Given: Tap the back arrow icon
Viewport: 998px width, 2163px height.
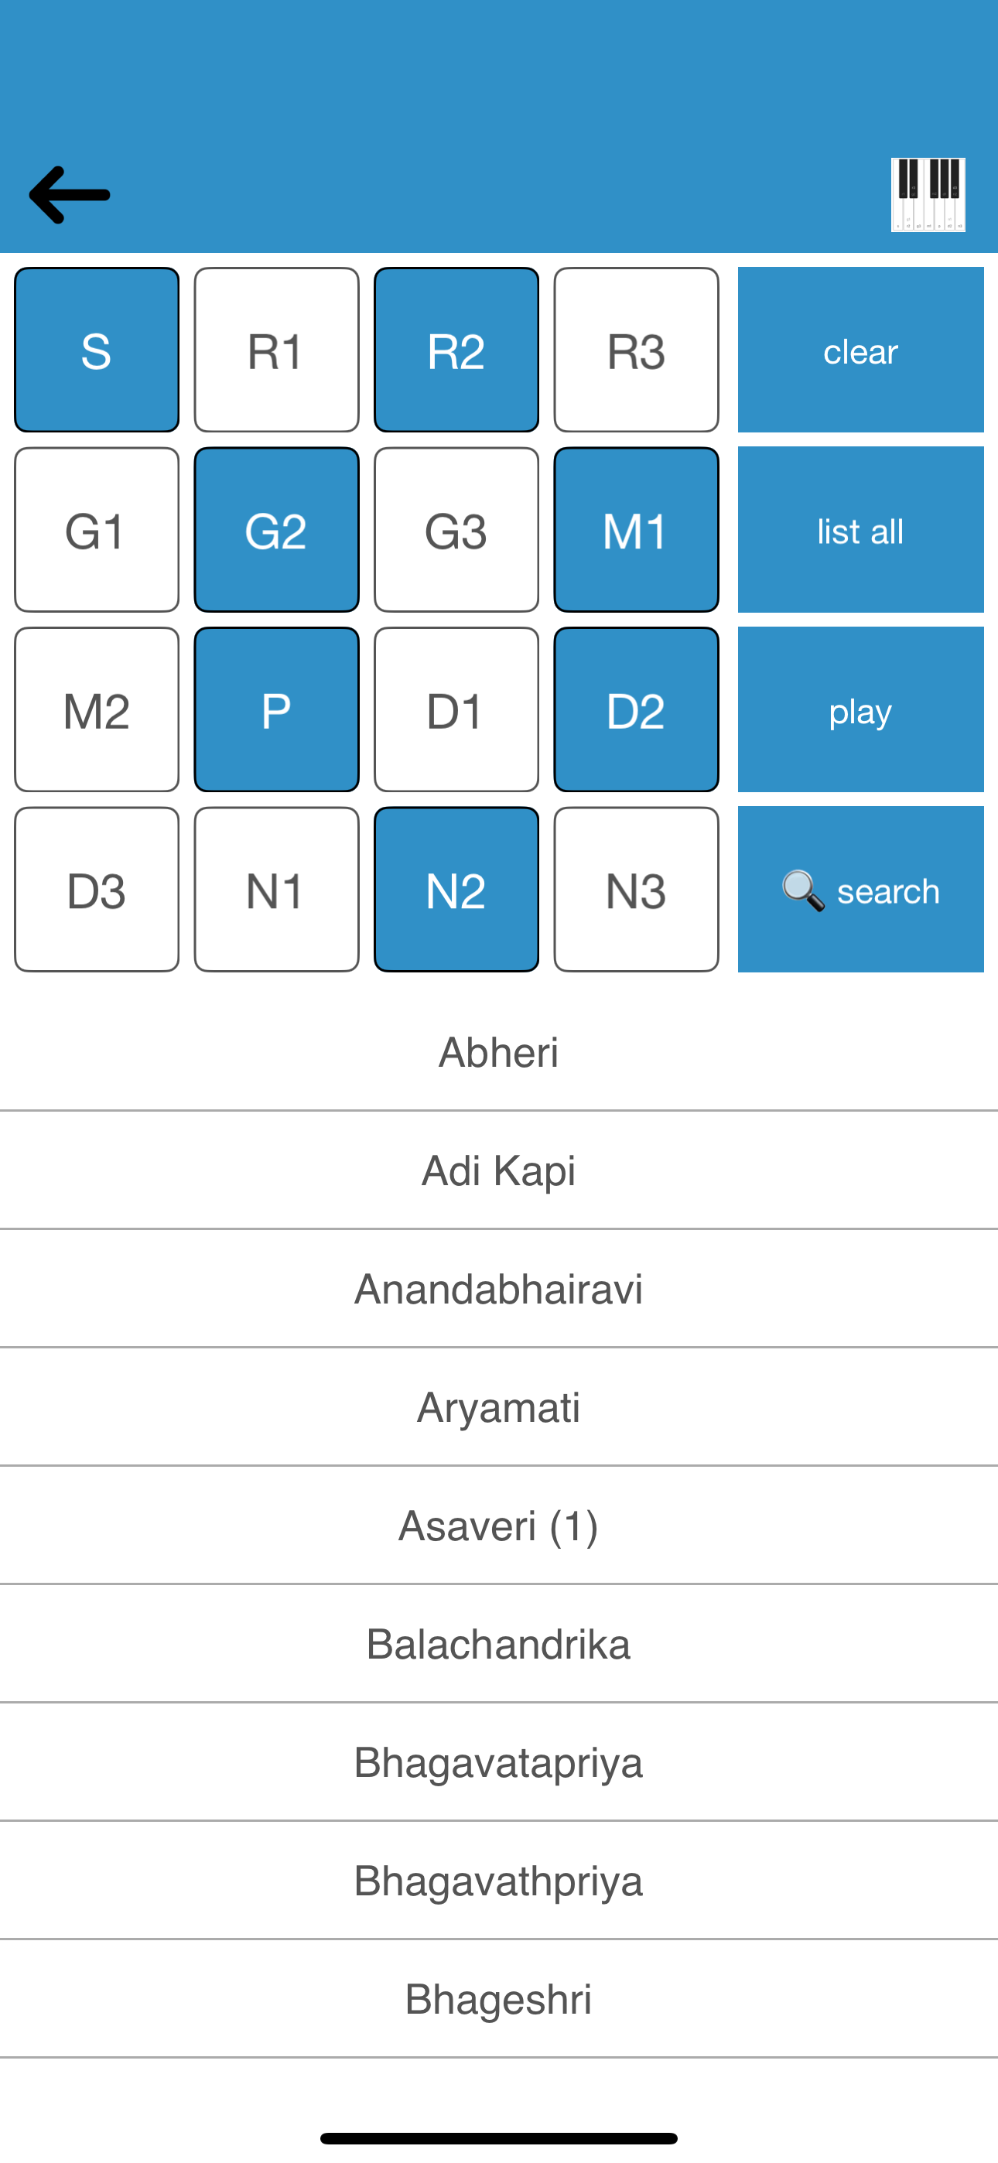Looking at the screenshot, I should pyautogui.click(x=70, y=195).
